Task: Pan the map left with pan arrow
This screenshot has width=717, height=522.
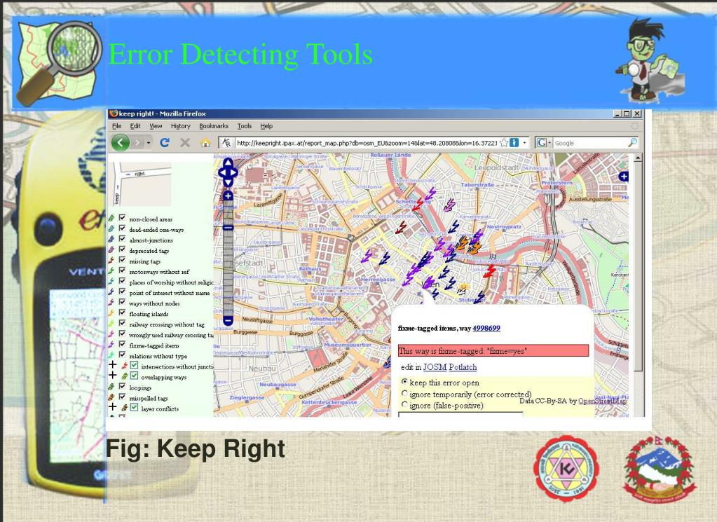Action: coord(221,173)
